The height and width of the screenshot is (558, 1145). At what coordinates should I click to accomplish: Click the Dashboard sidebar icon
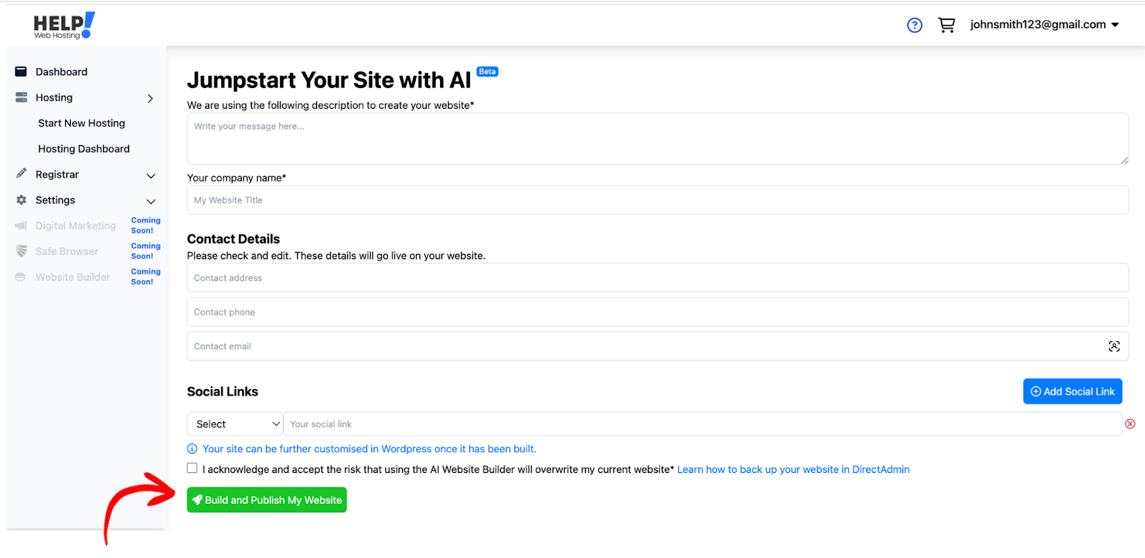coord(21,72)
